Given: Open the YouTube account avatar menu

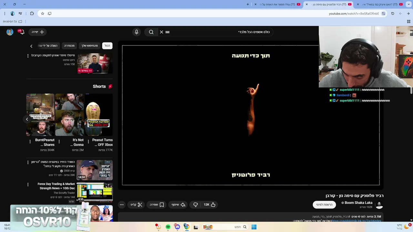Looking at the screenshot, I should tap(10, 32).
